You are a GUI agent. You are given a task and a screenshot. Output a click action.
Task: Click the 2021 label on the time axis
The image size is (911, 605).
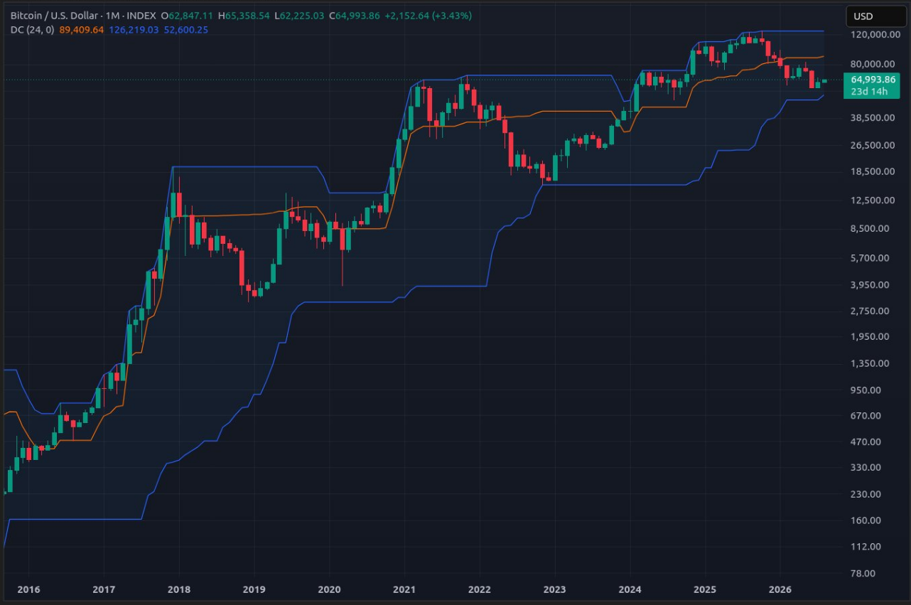coord(404,589)
